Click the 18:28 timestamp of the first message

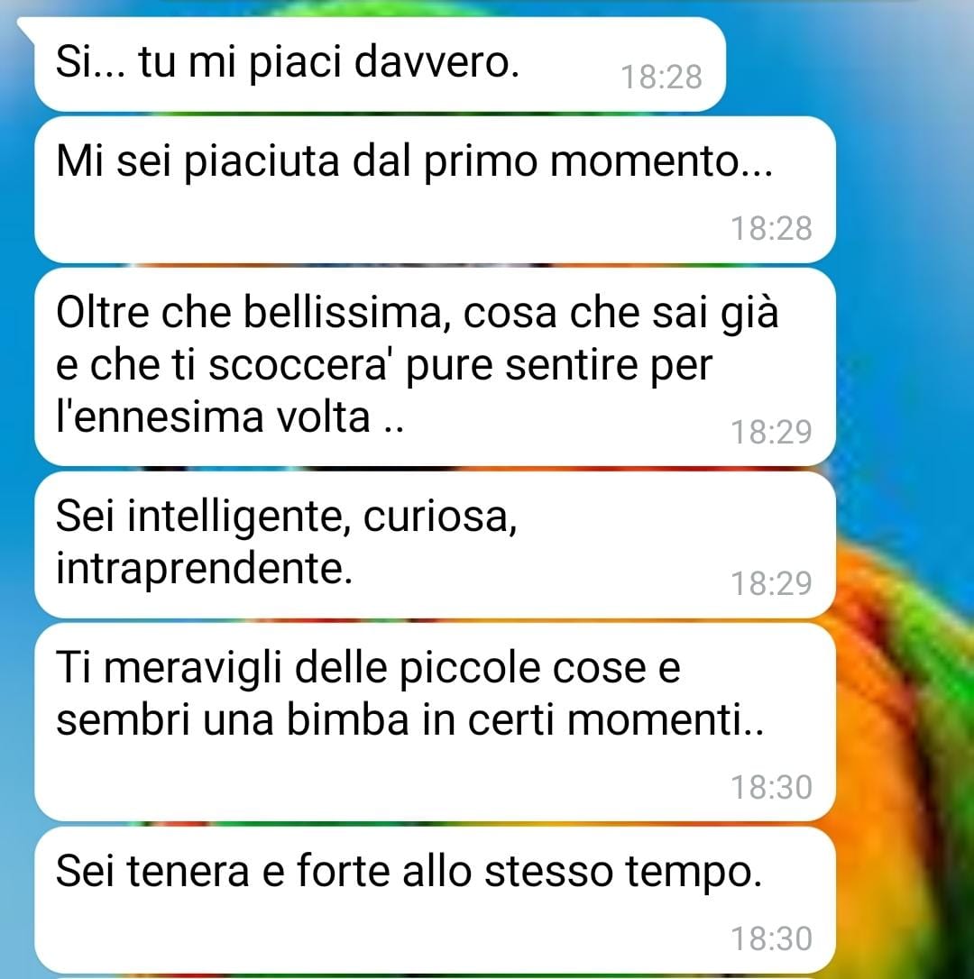click(x=661, y=78)
